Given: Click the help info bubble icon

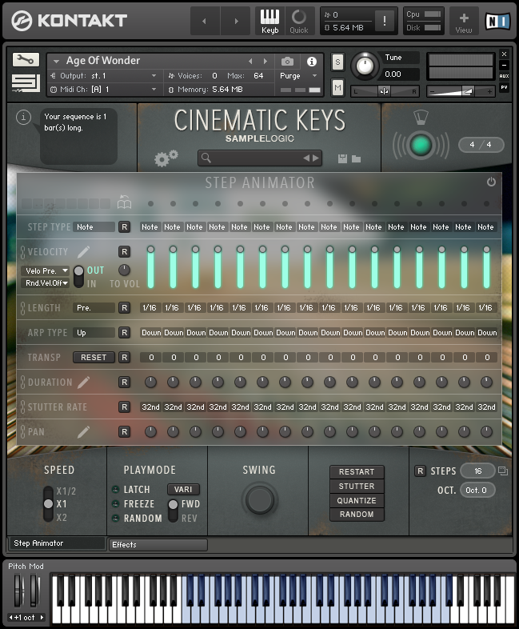Looking at the screenshot, I should pos(23,117).
